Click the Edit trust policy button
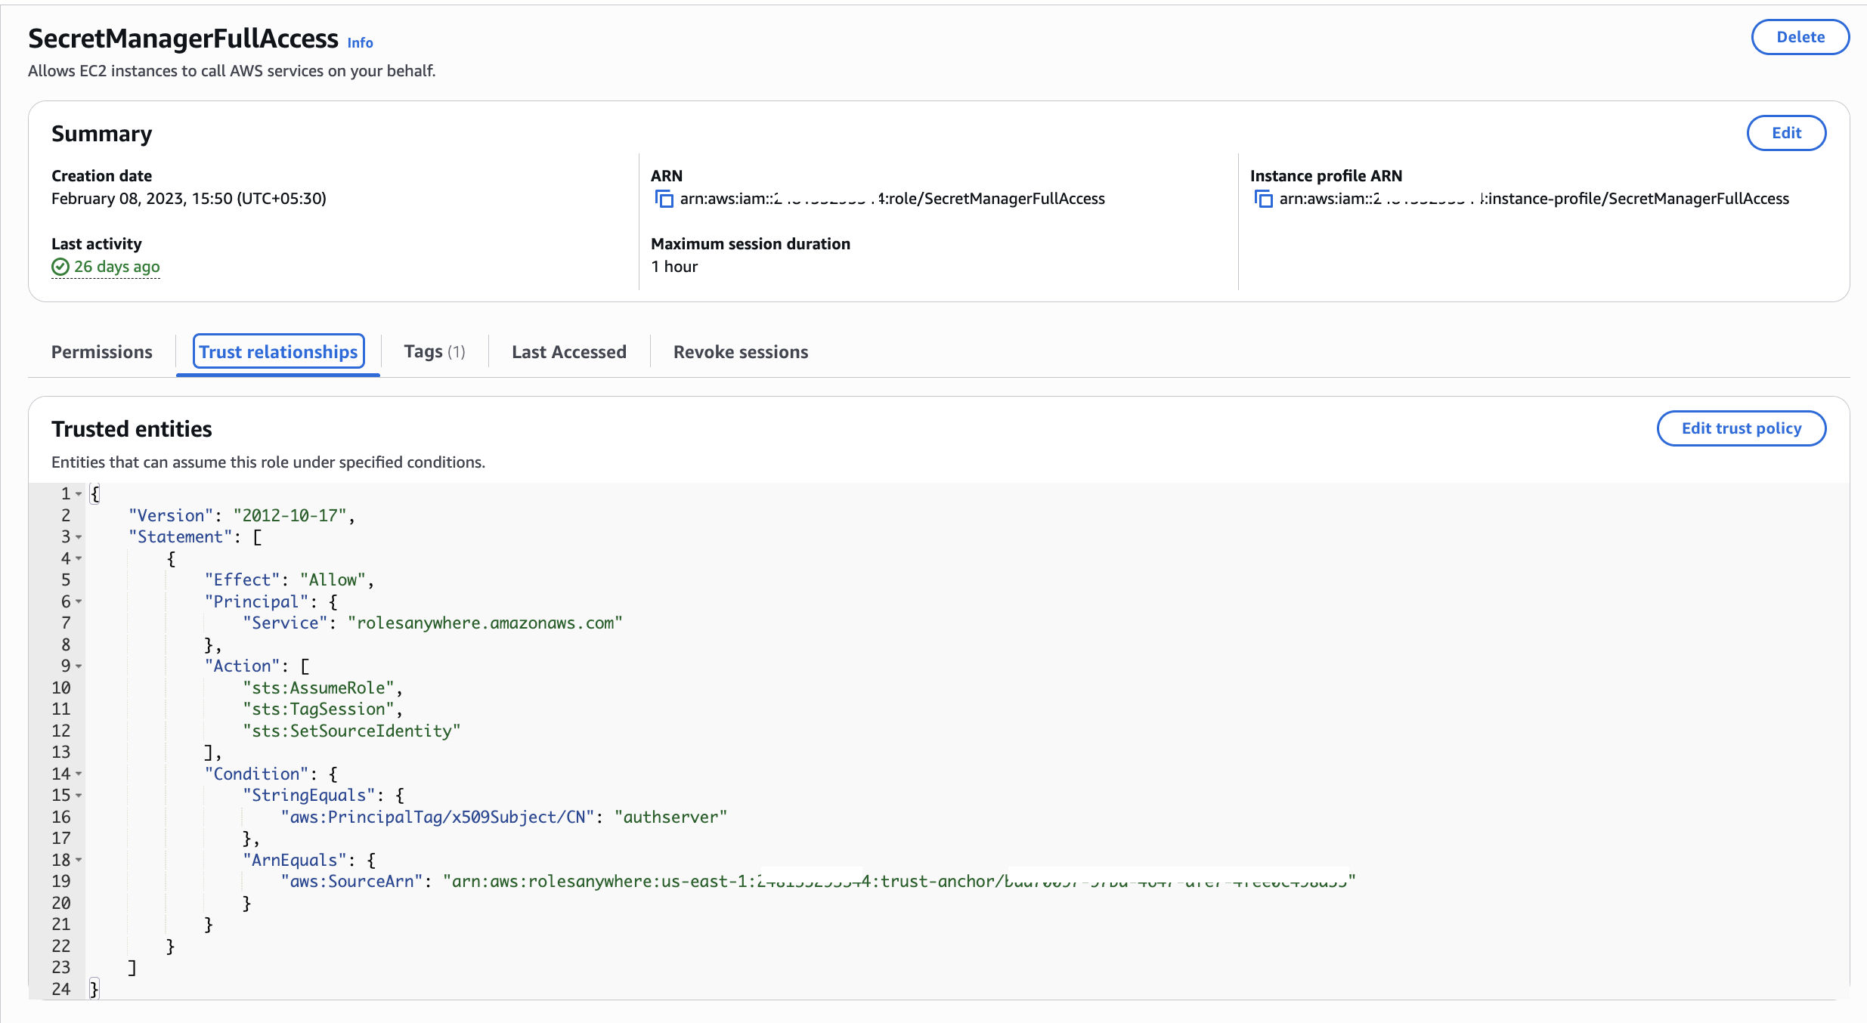The height and width of the screenshot is (1023, 1867). (x=1741, y=428)
